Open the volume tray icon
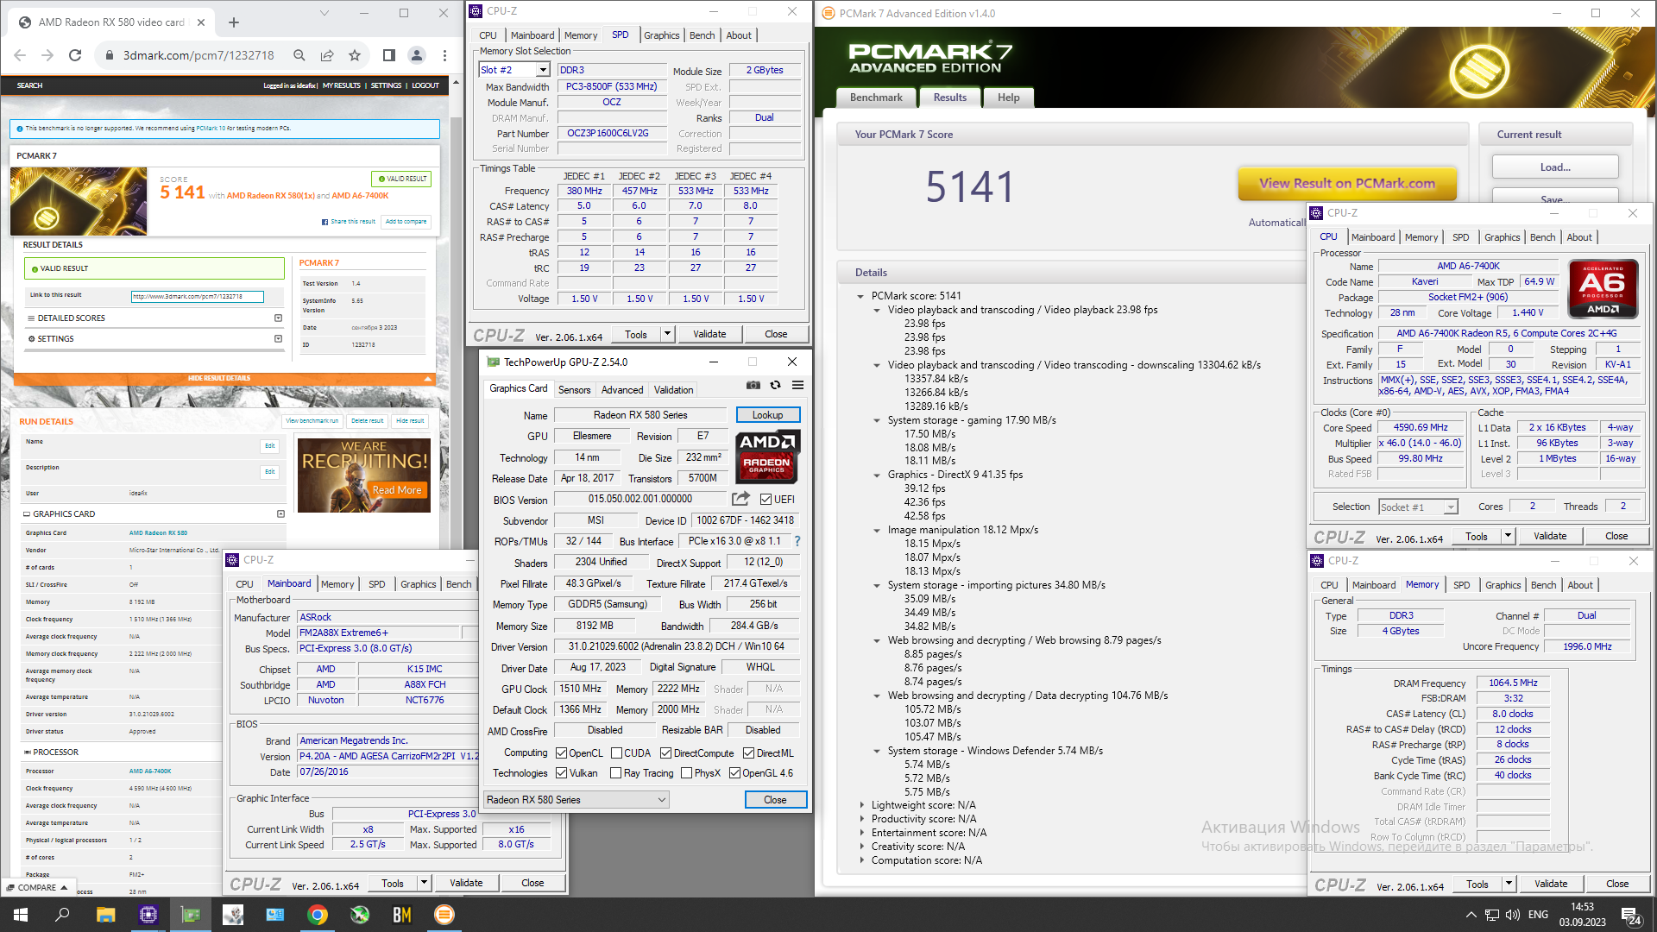Screen dimensions: 1657x932 point(1513,915)
